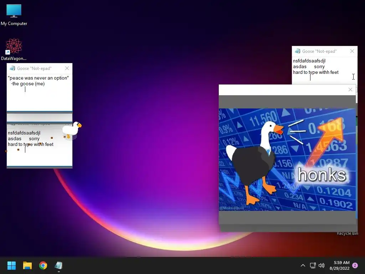Click the honks goose meme image
This screenshot has width=365, height=274.
287,159
